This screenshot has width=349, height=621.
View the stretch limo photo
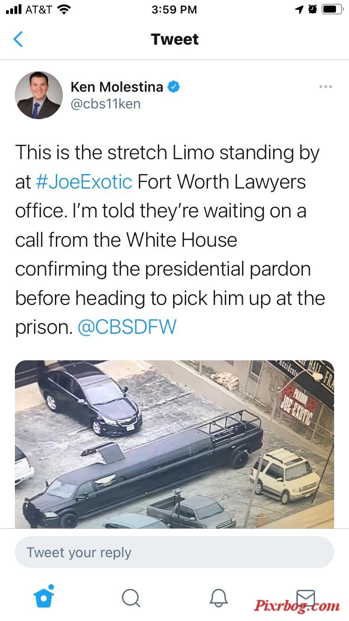(x=174, y=444)
